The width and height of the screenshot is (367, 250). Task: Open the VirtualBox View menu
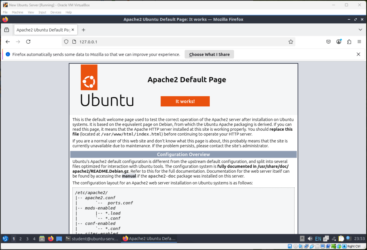pyautogui.click(x=31, y=12)
